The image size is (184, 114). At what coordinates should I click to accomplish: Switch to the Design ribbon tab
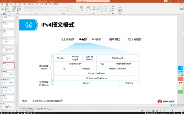[16, 4]
